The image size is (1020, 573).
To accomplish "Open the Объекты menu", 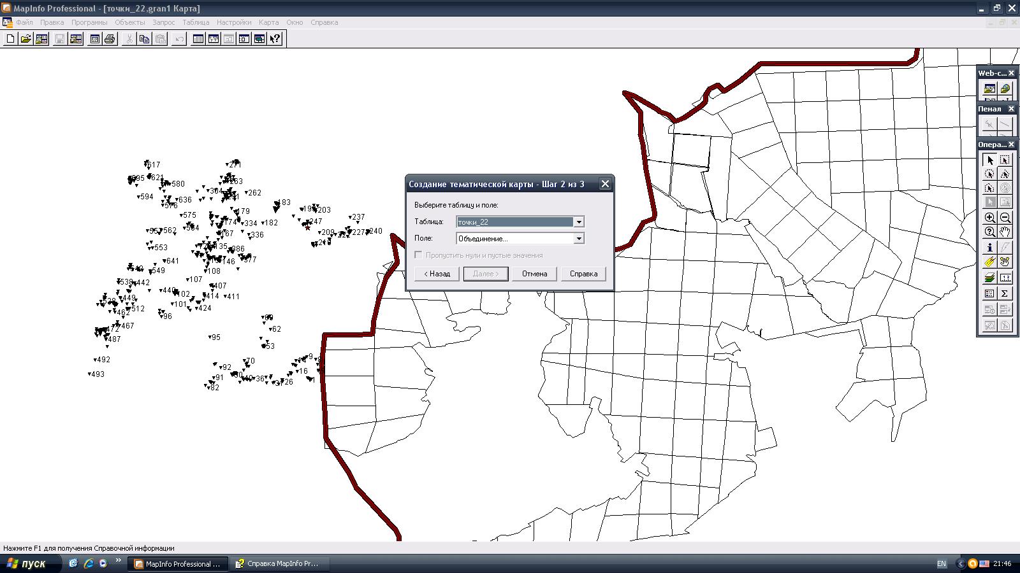I will pyautogui.click(x=130, y=22).
